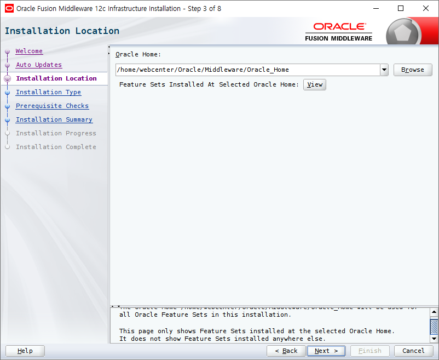Click the message pane scrollbar thumb
439x360 pixels.
(x=434, y=327)
